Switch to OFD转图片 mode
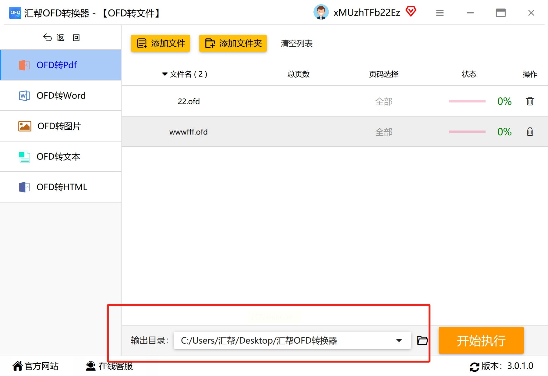The height and width of the screenshot is (376, 548). point(61,126)
